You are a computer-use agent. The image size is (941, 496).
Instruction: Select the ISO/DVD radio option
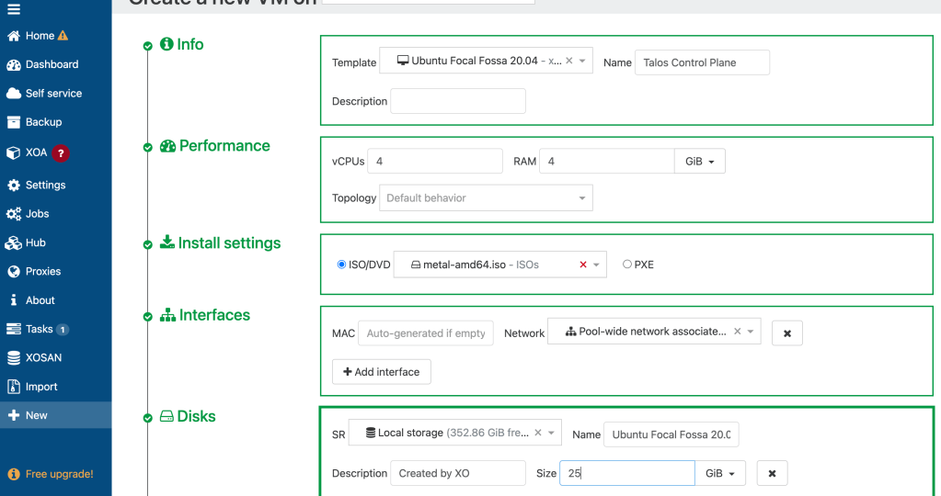point(342,265)
